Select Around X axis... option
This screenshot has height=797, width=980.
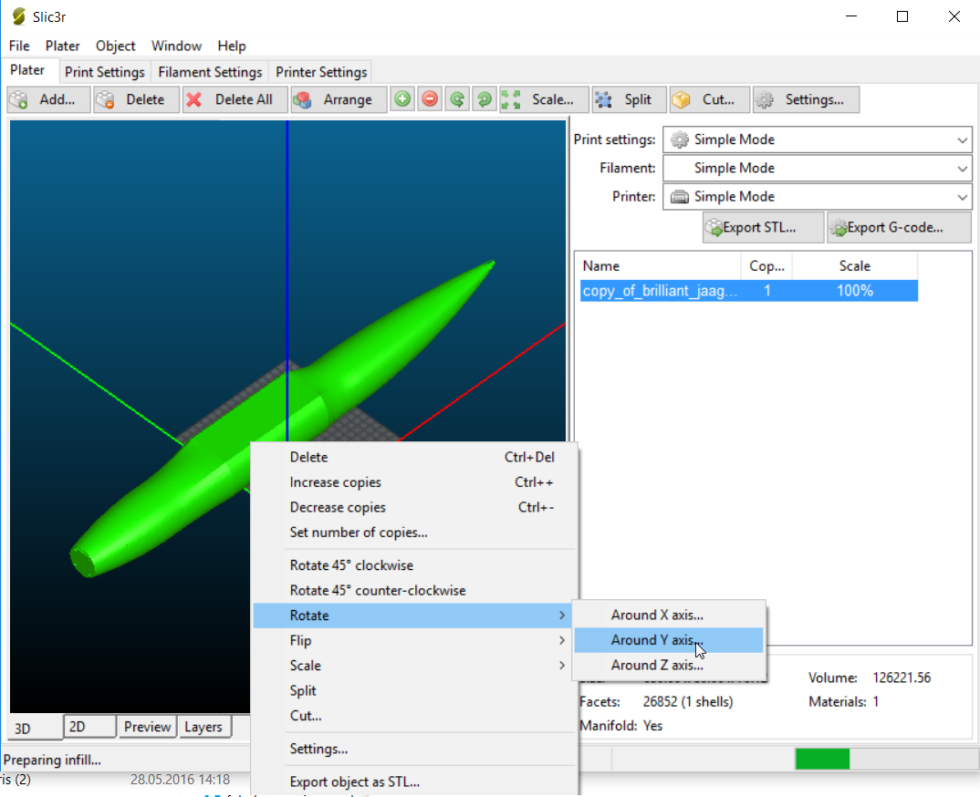click(669, 616)
